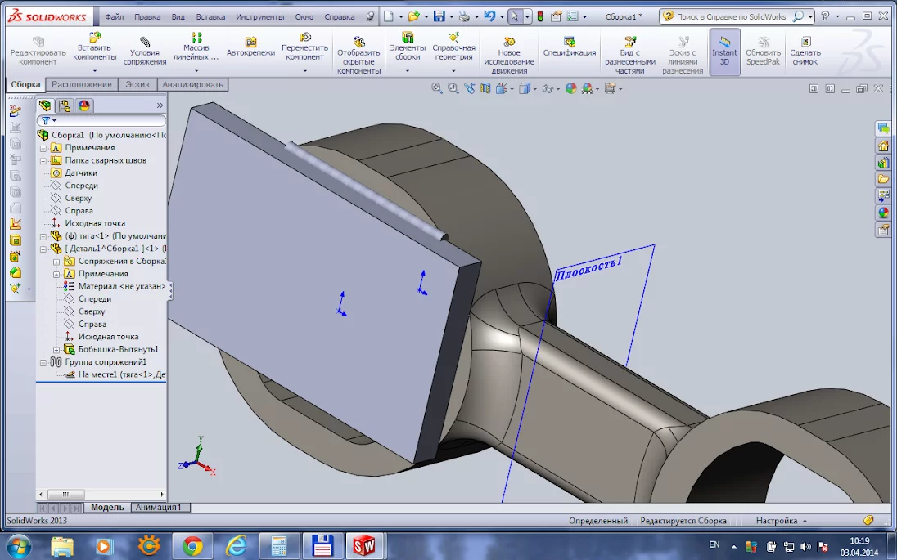Viewport: 897px width, 560px height.
Task: Open the Mate (Условия сопряжения) tool
Action: pos(145,43)
